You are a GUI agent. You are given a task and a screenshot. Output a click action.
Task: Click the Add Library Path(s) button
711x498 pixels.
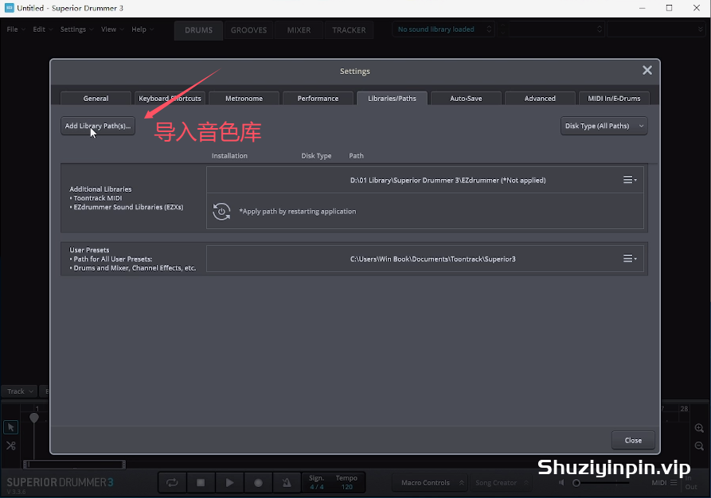tap(98, 126)
